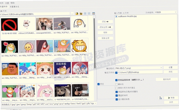The height and width of the screenshot is (110, 179).
Task: Enable '使用大写文件扩展名' uppercase extension checkbox
Action: [x=116, y=88]
